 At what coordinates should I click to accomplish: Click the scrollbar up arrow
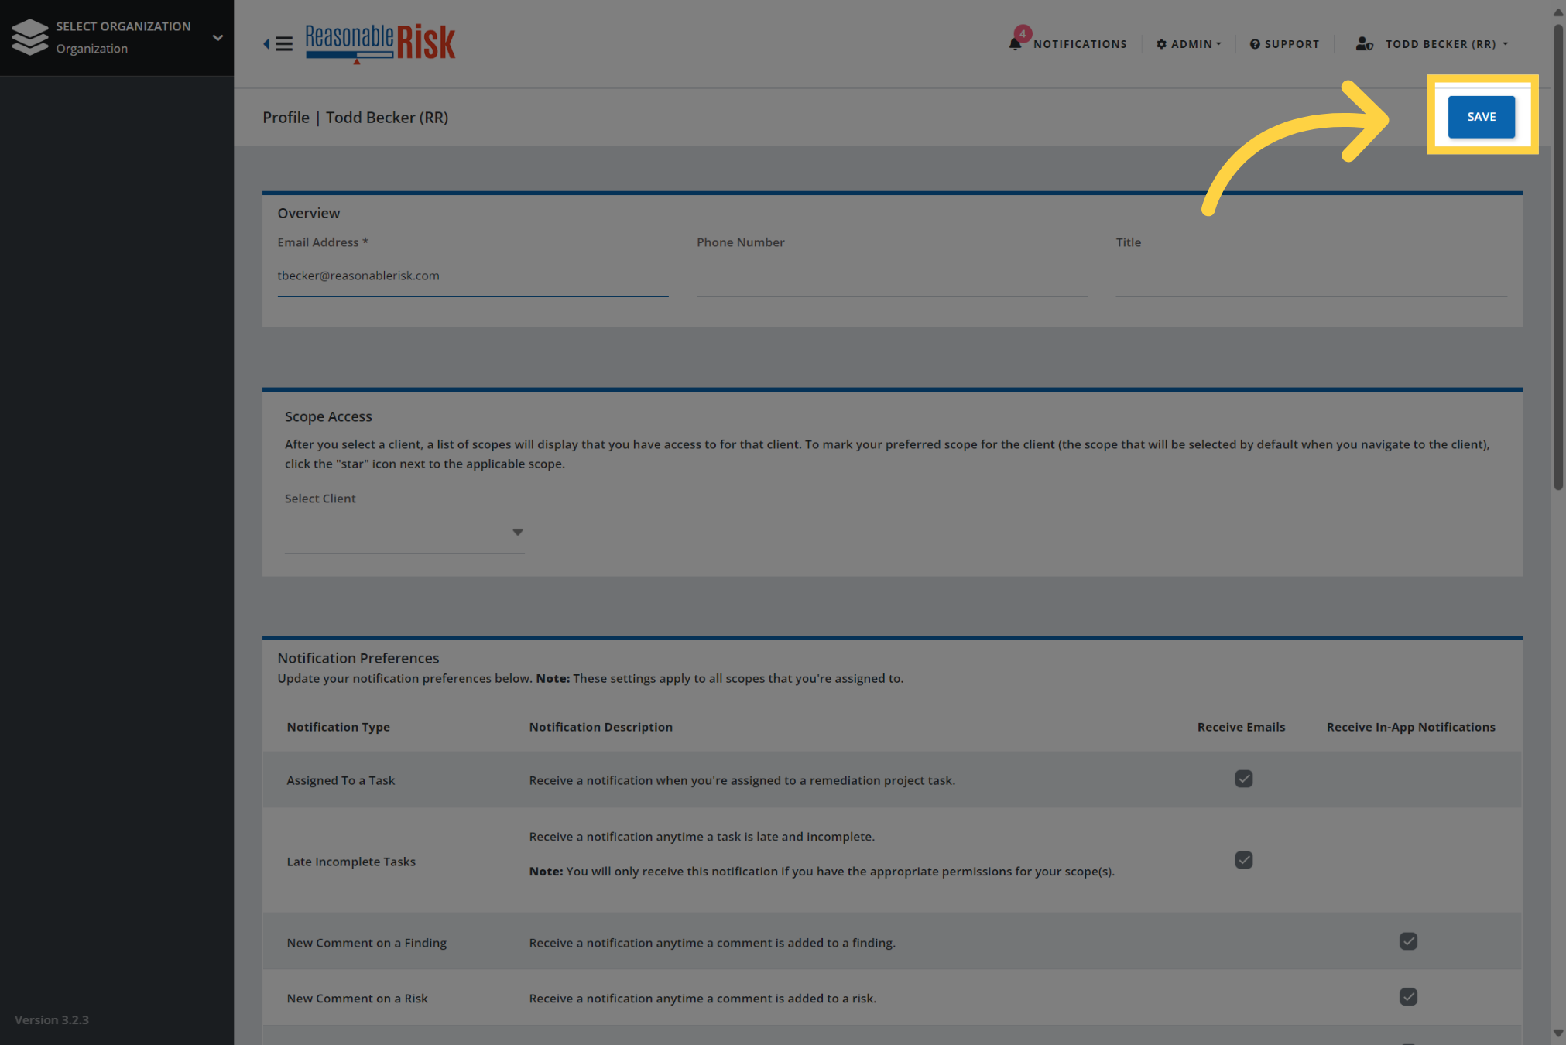click(1557, 12)
